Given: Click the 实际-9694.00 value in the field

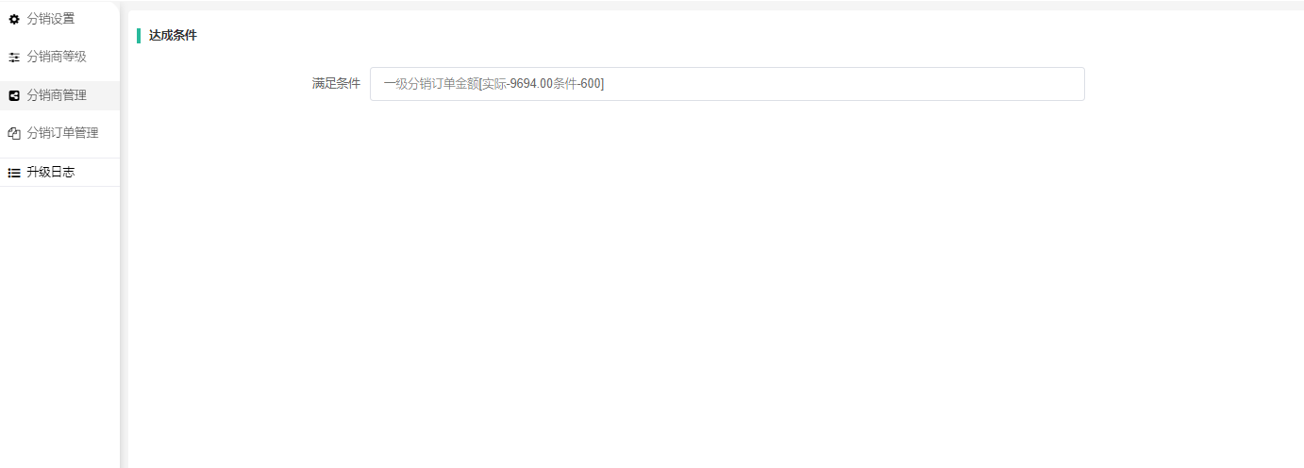Looking at the screenshot, I should coord(517,84).
